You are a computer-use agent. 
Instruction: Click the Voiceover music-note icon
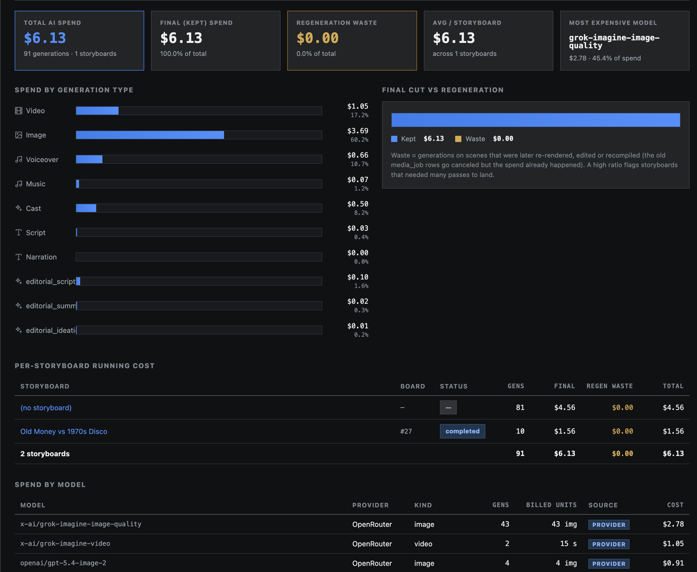click(18, 160)
